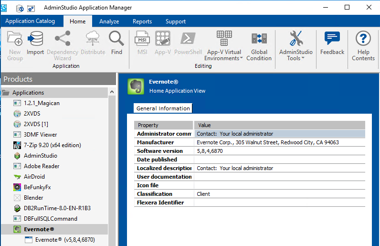
Task: Click the Evernote elephant icon in tree
Action: coord(17,229)
